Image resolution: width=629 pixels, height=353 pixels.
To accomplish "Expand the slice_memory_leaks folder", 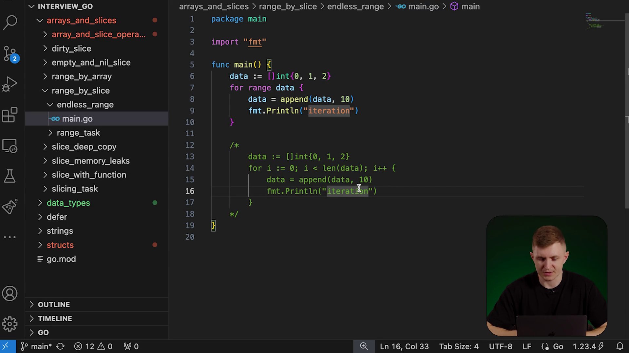I will (x=45, y=161).
